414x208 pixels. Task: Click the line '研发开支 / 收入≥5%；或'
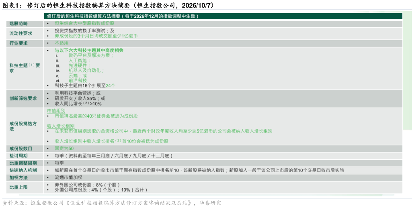[x=80, y=98]
